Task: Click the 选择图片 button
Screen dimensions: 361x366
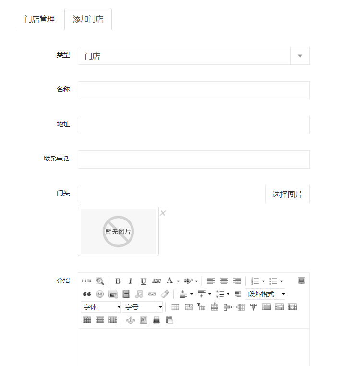Action: point(288,194)
